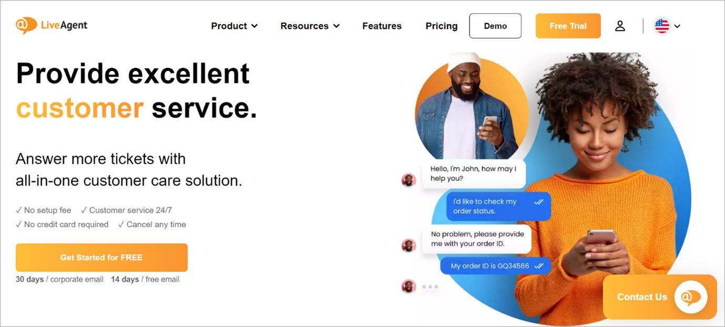The height and width of the screenshot is (327, 725).
Task: Click the Demo button
Action: tap(495, 26)
